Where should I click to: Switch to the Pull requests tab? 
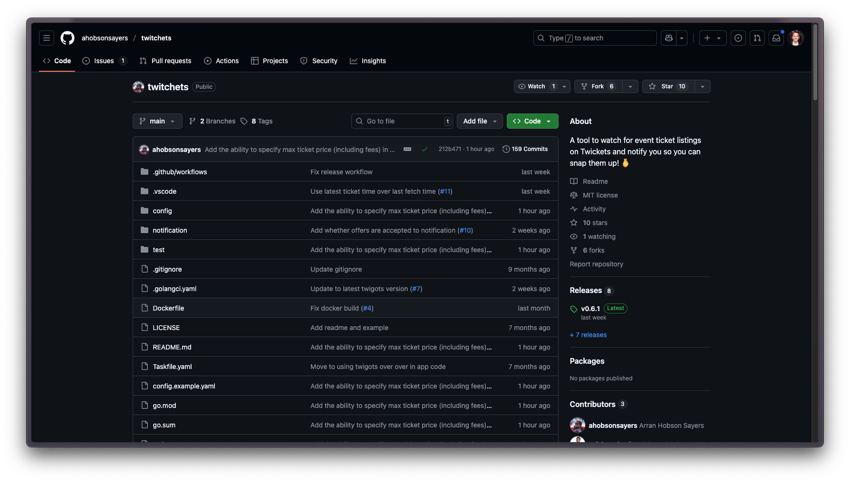[x=165, y=61]
